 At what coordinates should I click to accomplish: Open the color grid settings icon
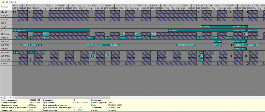(7, 2)
